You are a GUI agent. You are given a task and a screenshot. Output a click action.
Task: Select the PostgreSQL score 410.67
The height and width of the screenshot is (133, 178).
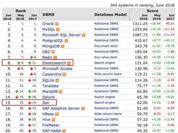[x=141, y=40]
